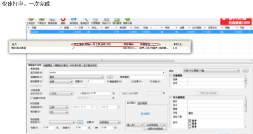Open the 宝贝名称 combo box arrow
253x134 pixels.
tap(163, 73)
